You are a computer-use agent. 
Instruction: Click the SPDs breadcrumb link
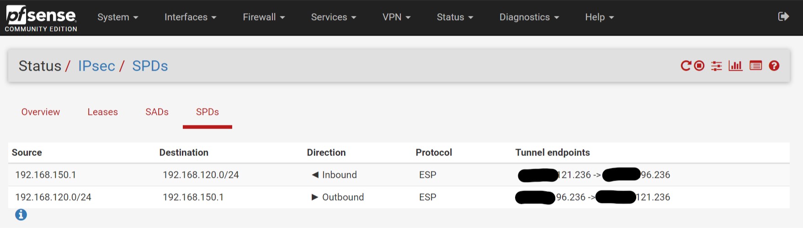click(150, 66)
